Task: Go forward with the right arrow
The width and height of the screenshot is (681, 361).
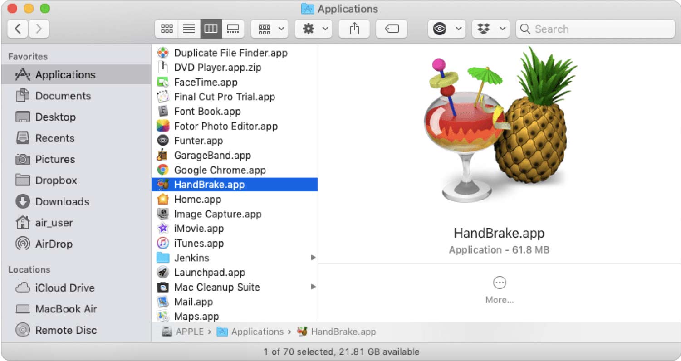Action: (39, 29)
